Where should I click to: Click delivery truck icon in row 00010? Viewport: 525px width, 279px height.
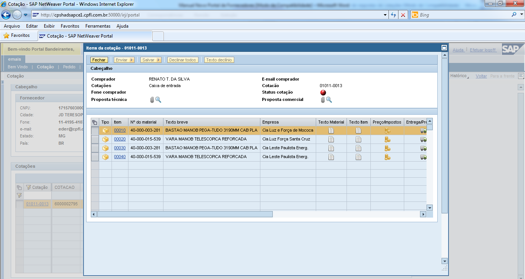pyautogui.click(x=423, y=130)
